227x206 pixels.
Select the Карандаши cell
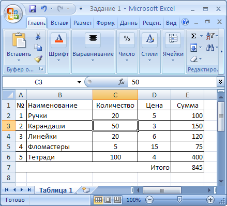(x=59, y=126)
